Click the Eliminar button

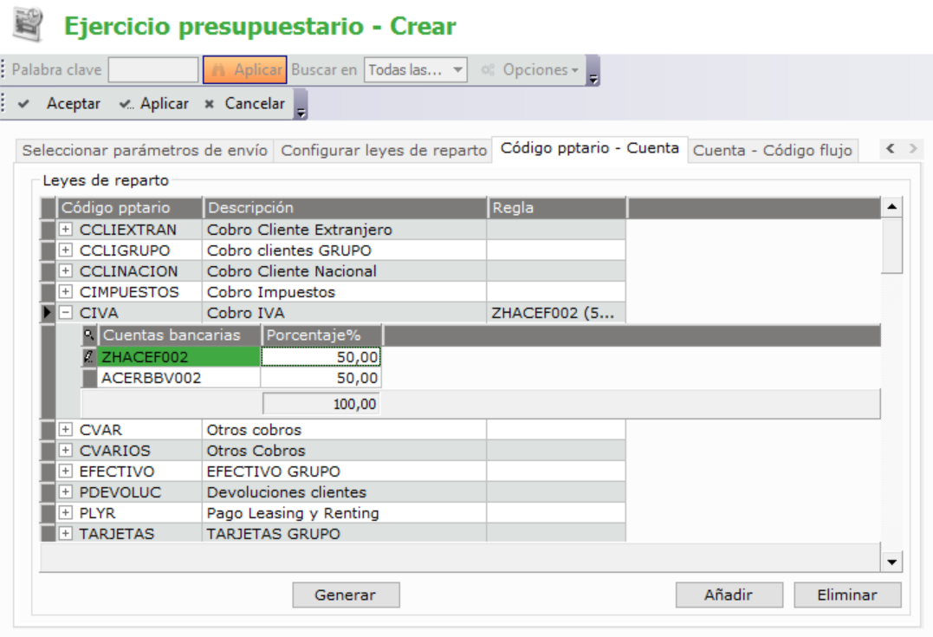pos(846,595)
